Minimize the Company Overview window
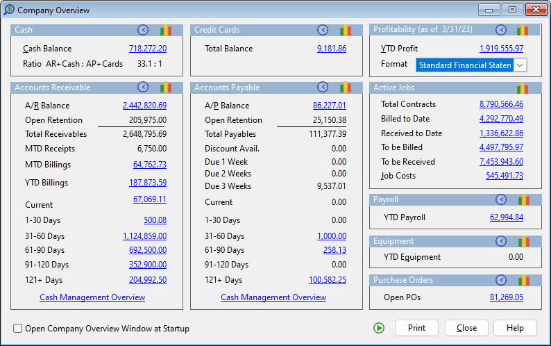Viewport: 551px width, 346px height. click(489, 10)
